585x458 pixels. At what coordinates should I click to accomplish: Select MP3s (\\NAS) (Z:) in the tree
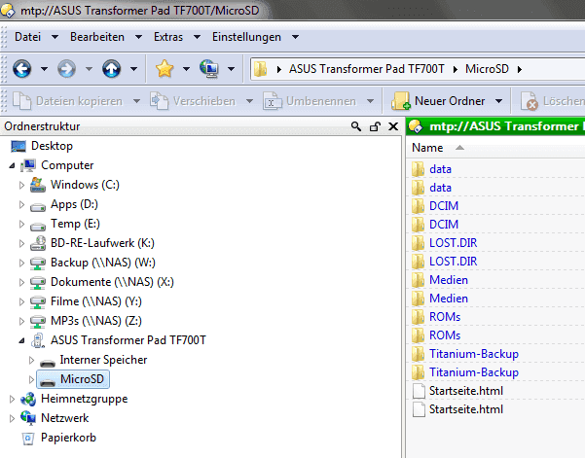point(96,321)
